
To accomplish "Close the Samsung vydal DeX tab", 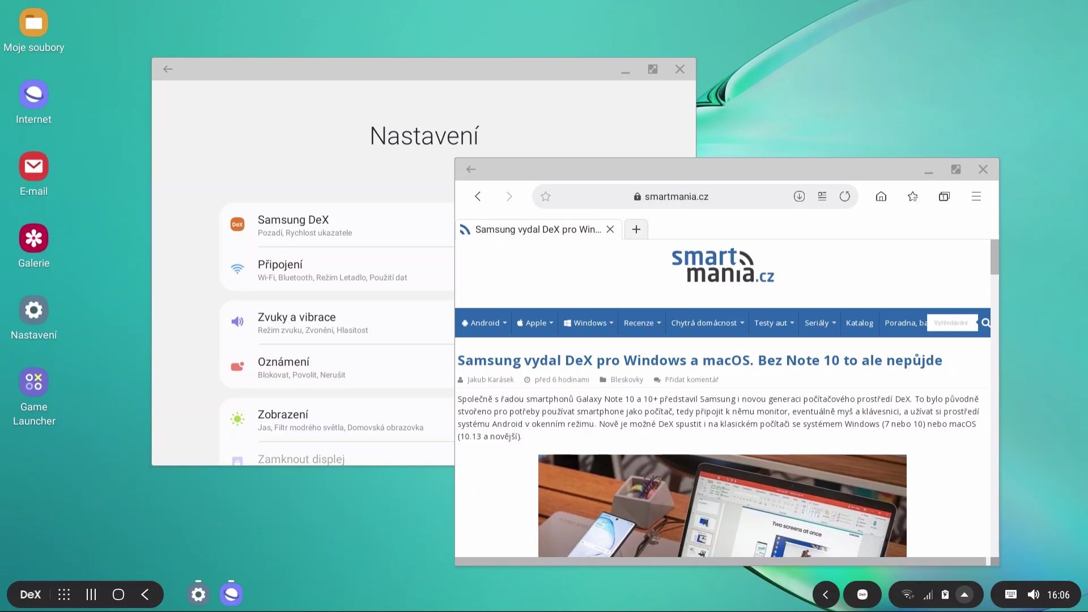I will (610, 229).
